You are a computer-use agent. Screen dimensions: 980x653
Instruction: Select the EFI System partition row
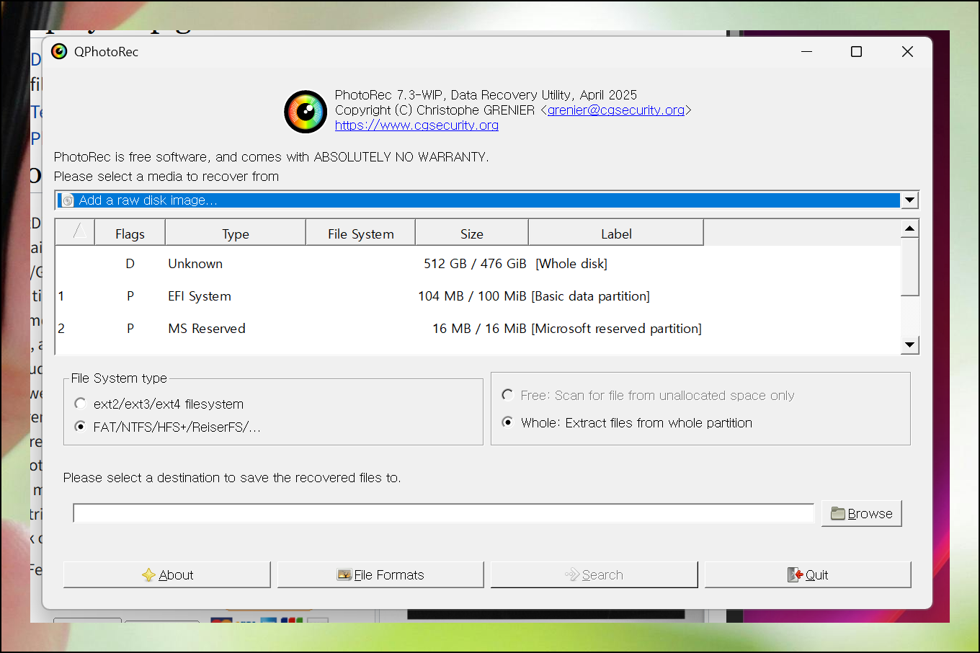(478, 296)
